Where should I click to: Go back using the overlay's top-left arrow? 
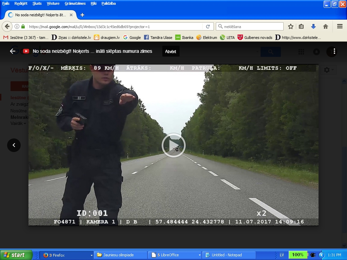point(13,51)
